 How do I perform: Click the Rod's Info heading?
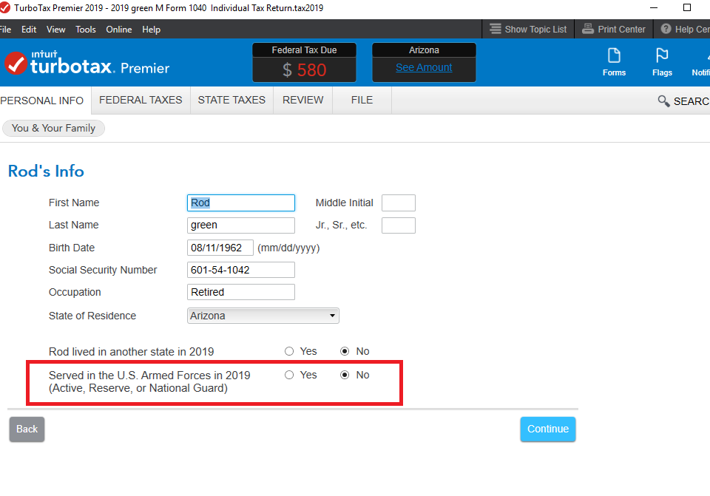(46, 171)
